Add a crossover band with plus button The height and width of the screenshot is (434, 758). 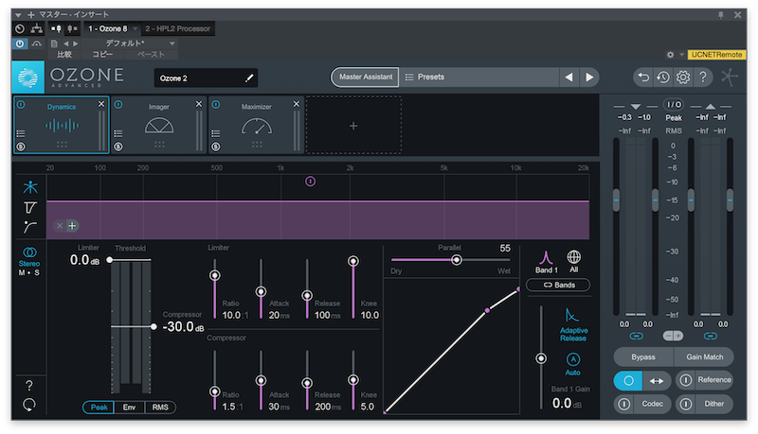[x=72, y=226]
